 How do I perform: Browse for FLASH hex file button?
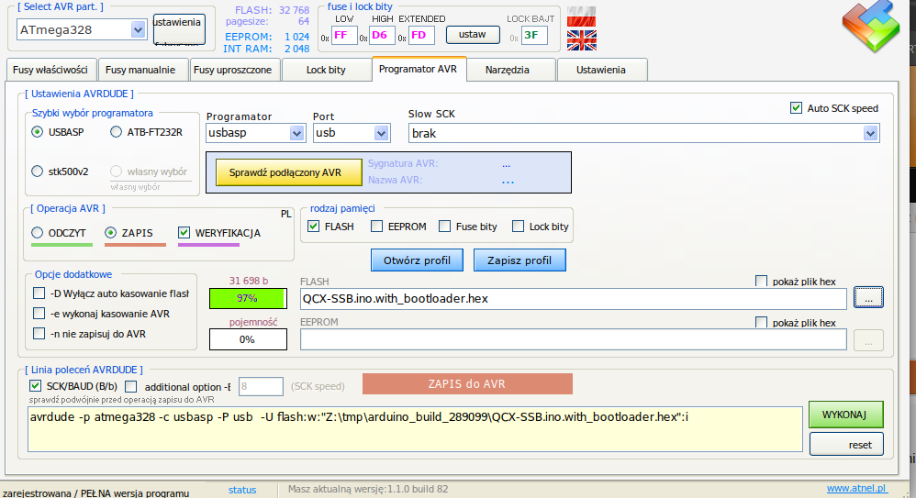[x=868, y=297]
